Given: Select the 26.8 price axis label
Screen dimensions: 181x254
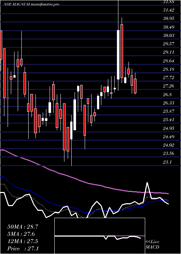Looking at the screenshot, I should [167, 95].
